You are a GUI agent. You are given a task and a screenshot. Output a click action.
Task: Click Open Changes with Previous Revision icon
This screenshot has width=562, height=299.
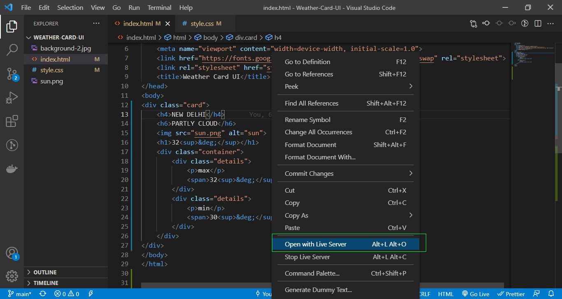click(x=486, y=23)
